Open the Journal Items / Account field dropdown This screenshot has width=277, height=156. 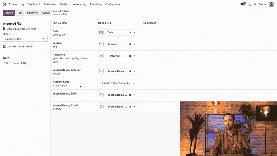pyautogui.click(x=135, y=71)
